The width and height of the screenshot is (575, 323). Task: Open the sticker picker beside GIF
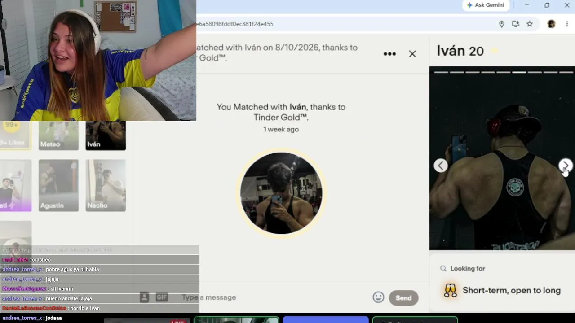coord(144,297)
